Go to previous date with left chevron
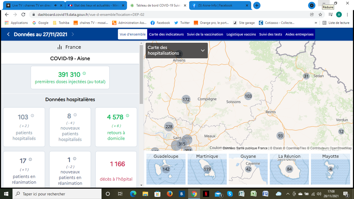The image size is (354, 199). pos(8,34)
